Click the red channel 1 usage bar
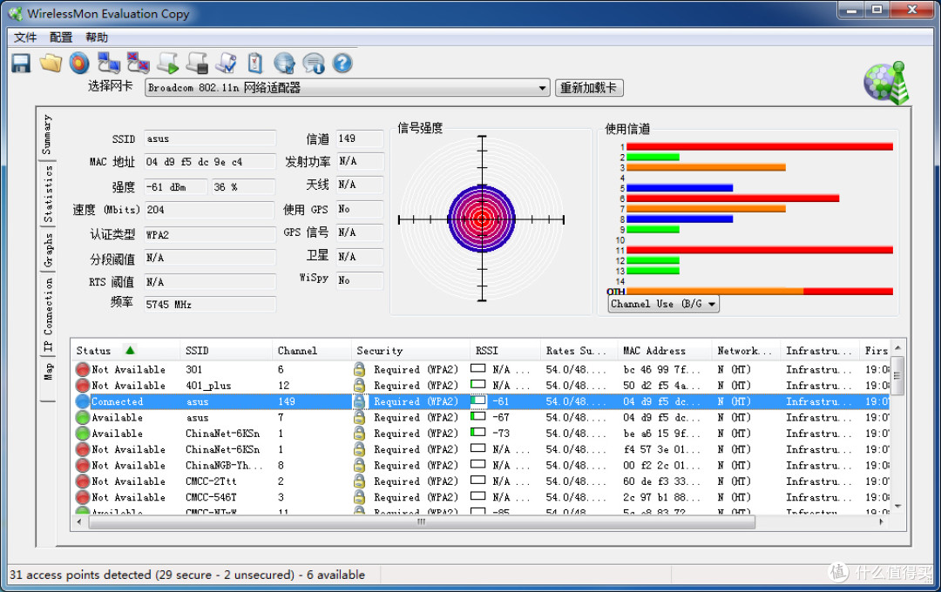Screen dimensions: 941x592 click(x=760, y=146)
